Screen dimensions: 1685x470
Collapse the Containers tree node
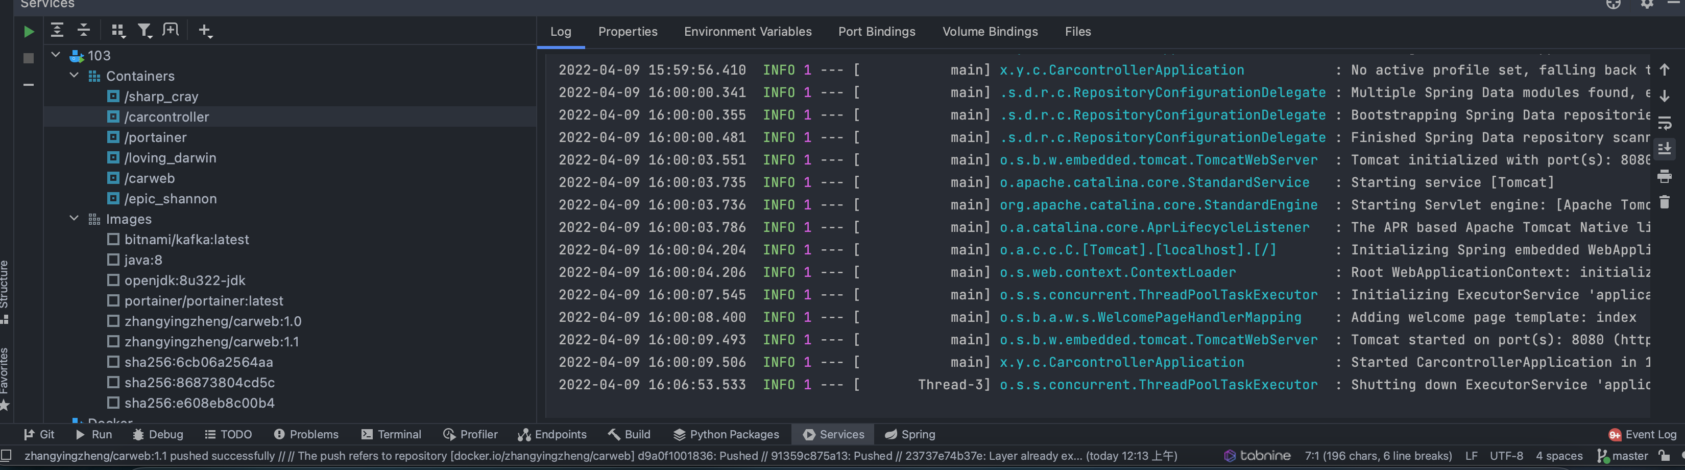click(74, 75)
